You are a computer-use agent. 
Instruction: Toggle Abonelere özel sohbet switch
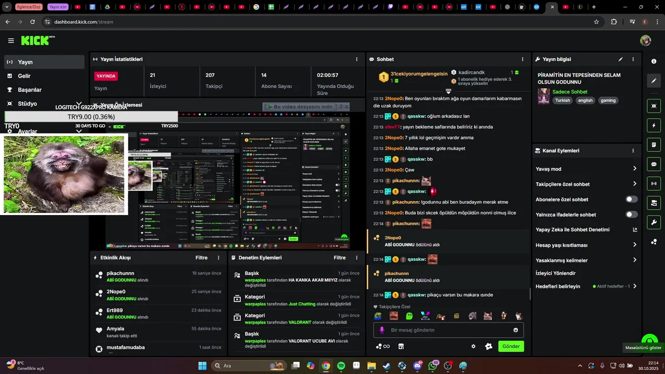(632, 199)
